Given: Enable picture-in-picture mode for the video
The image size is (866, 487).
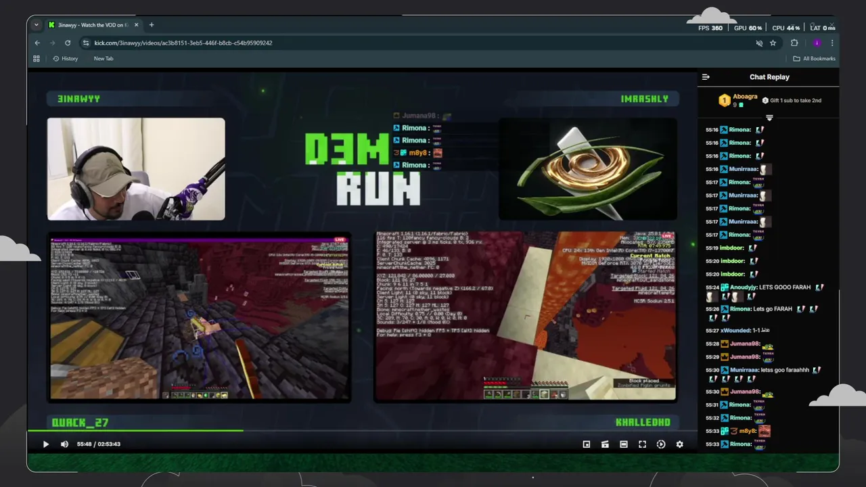Looking at the screenshot, I should pos(587,444).
